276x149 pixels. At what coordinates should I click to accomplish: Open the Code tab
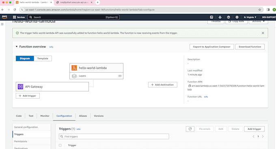[19, 116]
